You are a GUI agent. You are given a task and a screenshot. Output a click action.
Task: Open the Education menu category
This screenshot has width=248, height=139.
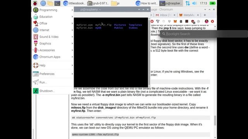pos(53,17)
